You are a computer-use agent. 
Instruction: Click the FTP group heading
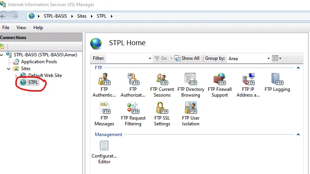click(x=98, y=68)
